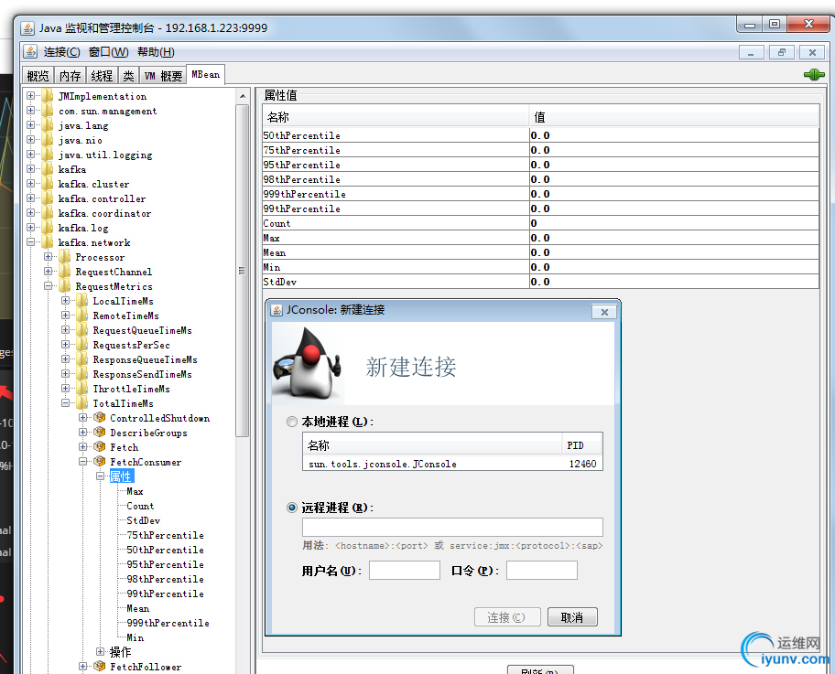Expand the FetchFollower node
835x674 pixels.
click(x=82, y=666)
